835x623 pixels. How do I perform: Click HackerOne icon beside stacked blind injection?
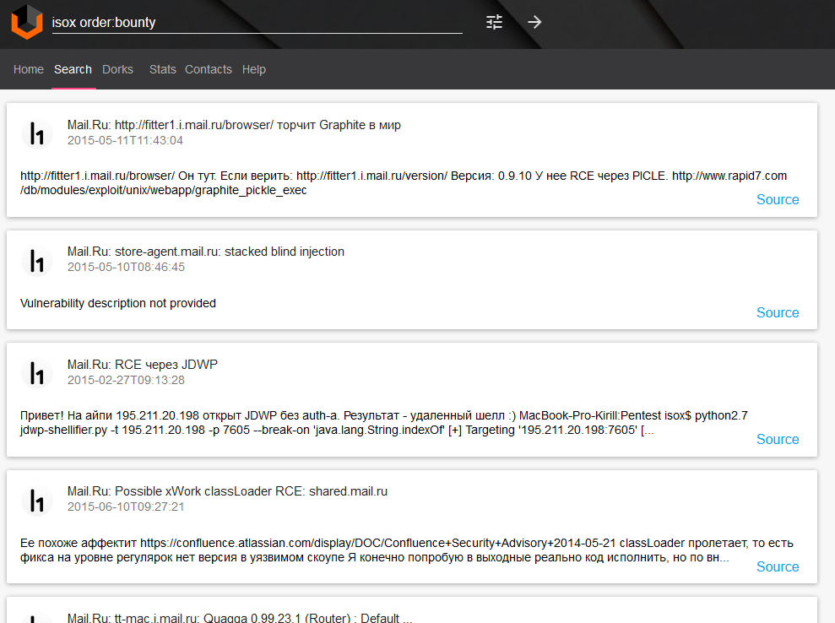pos(37,260)
